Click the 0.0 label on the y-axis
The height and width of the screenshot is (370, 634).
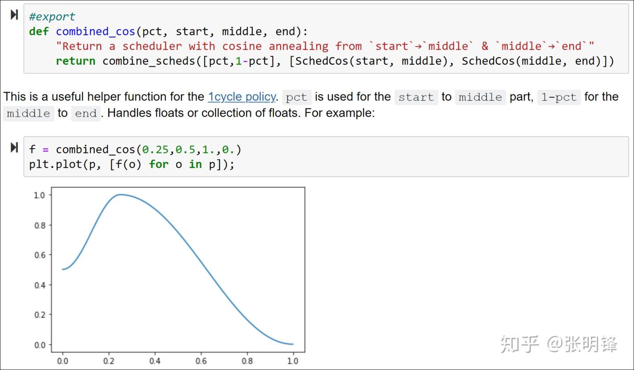(x=40, y=344)
